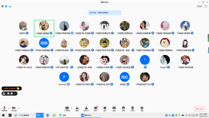This screenshot has height=118, width=209.
Task: Expand the audio options arrow beside microphone
Action: point(9,108)
